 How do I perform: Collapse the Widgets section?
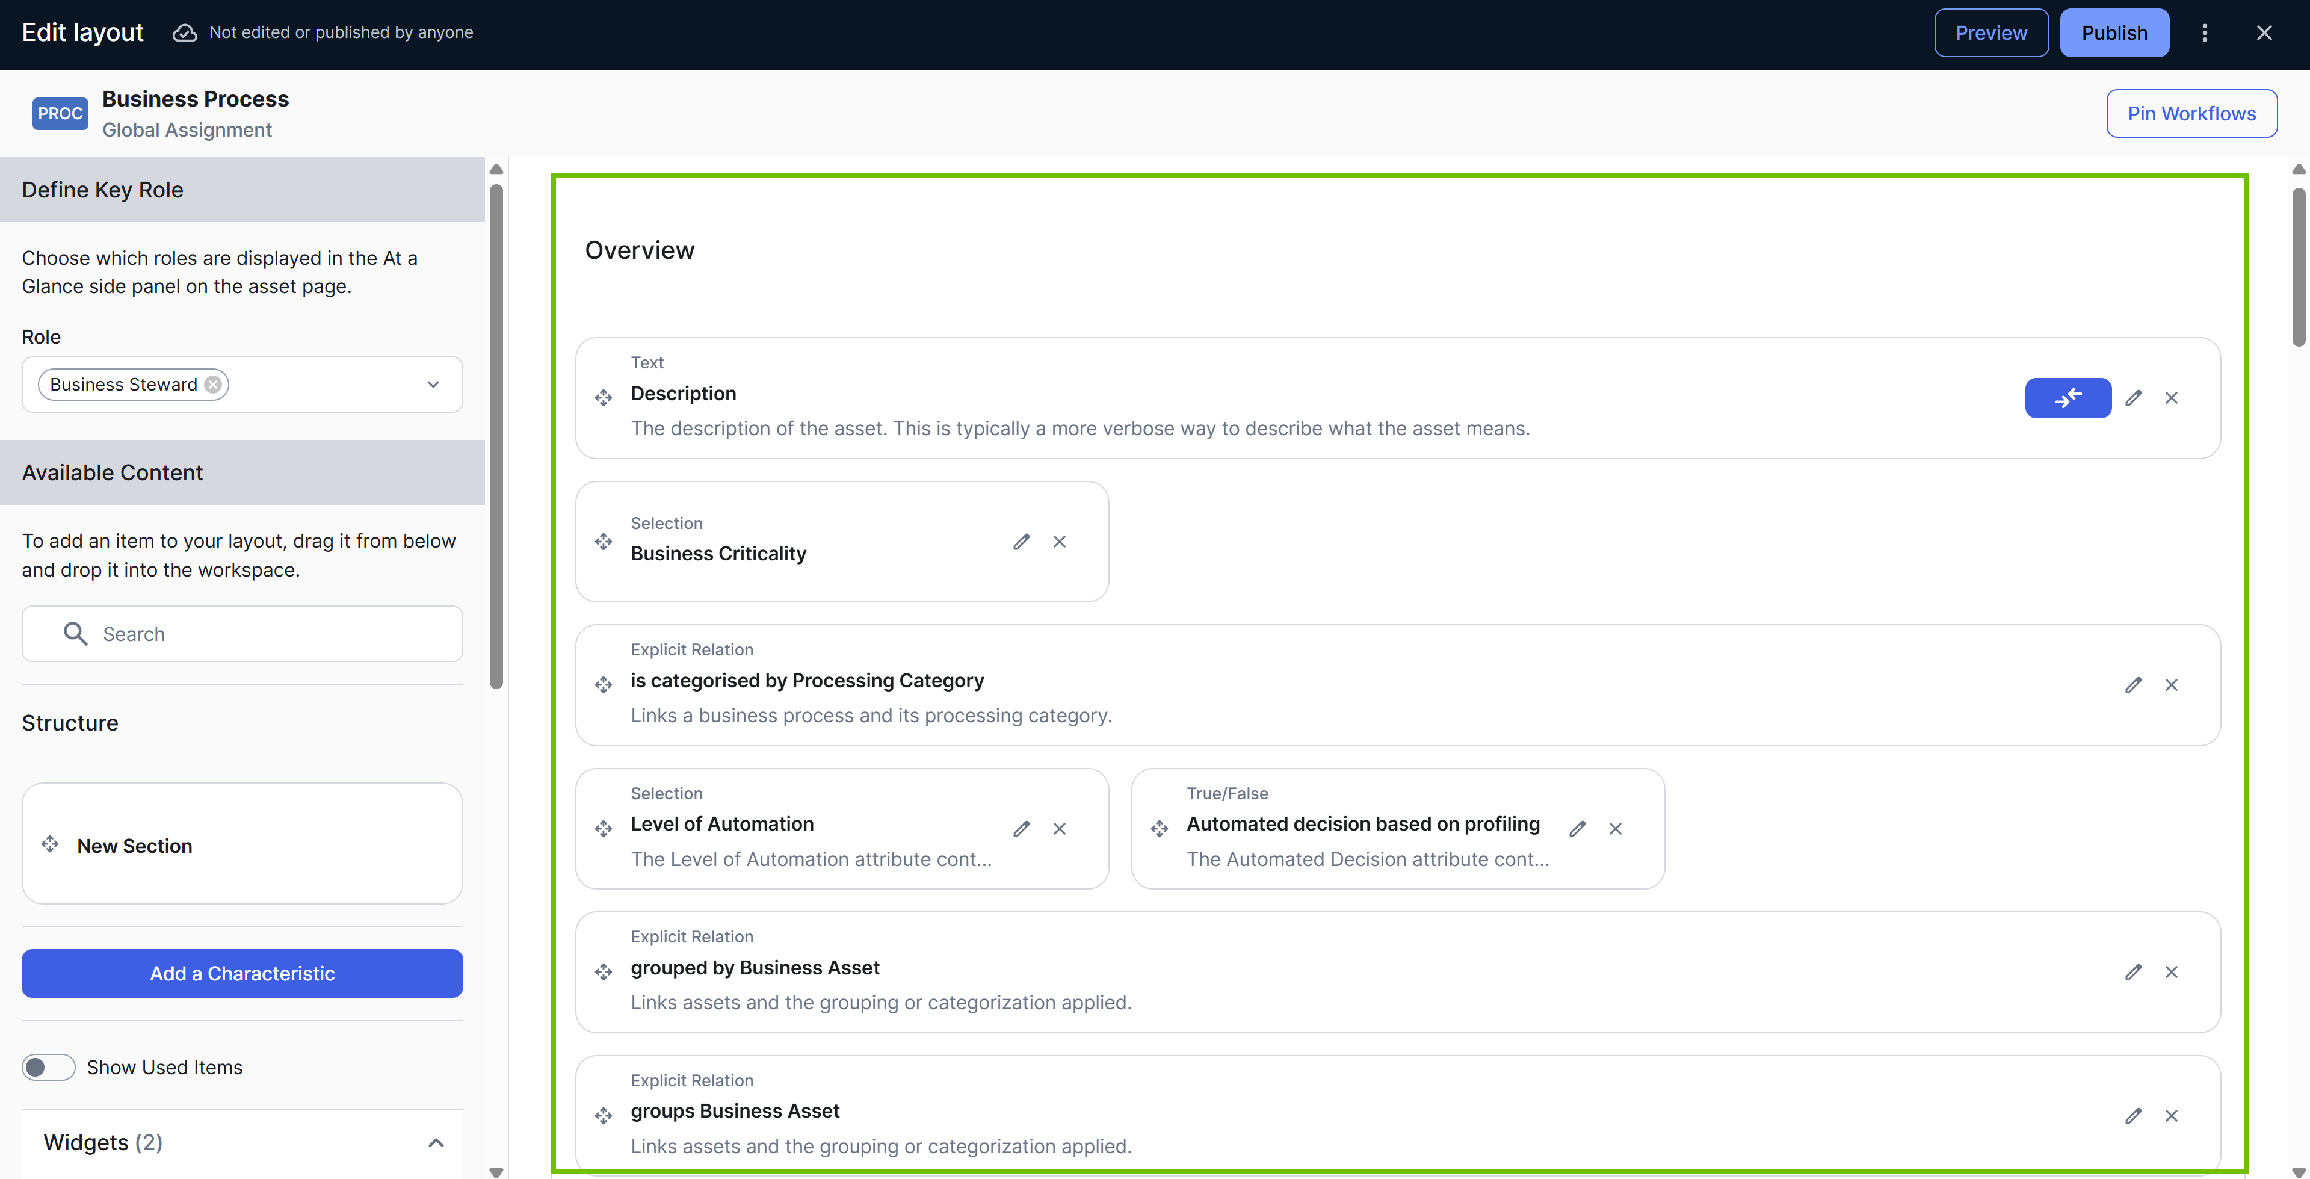[436, 1142]
